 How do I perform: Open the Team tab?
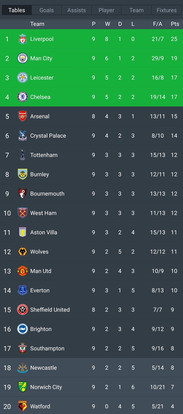[x=136, y=10]
